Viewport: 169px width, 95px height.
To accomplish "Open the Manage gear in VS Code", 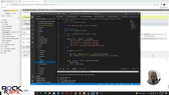I will tap(32, 81).
